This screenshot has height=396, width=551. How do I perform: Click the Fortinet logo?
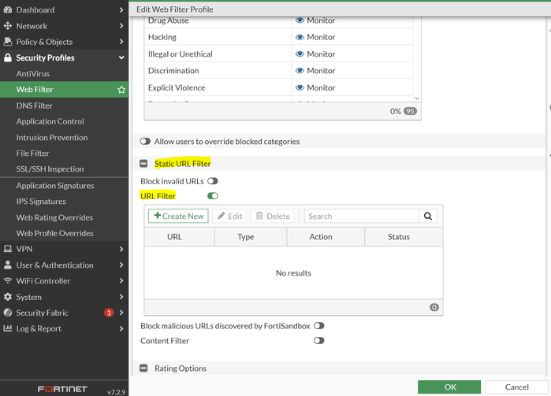point(62,389)
